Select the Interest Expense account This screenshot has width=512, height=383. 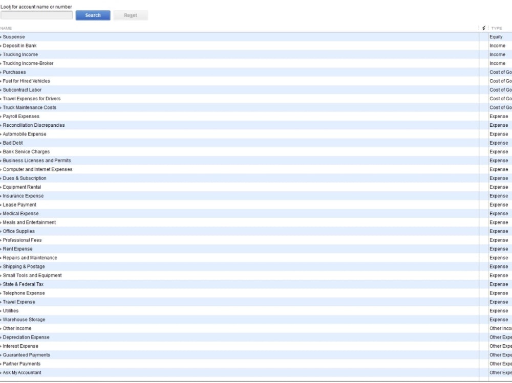[x=20, y=346]
